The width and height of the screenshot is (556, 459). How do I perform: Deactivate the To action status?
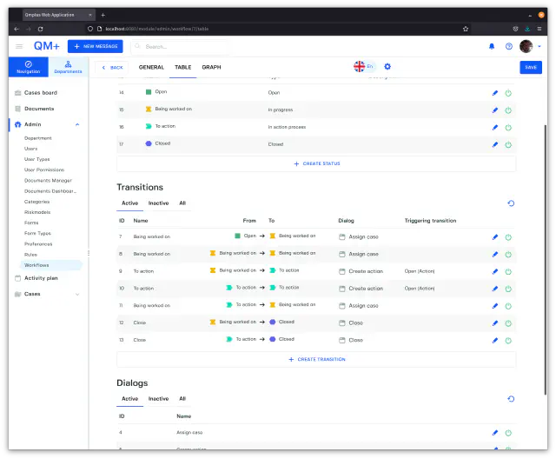pos(508,127)
